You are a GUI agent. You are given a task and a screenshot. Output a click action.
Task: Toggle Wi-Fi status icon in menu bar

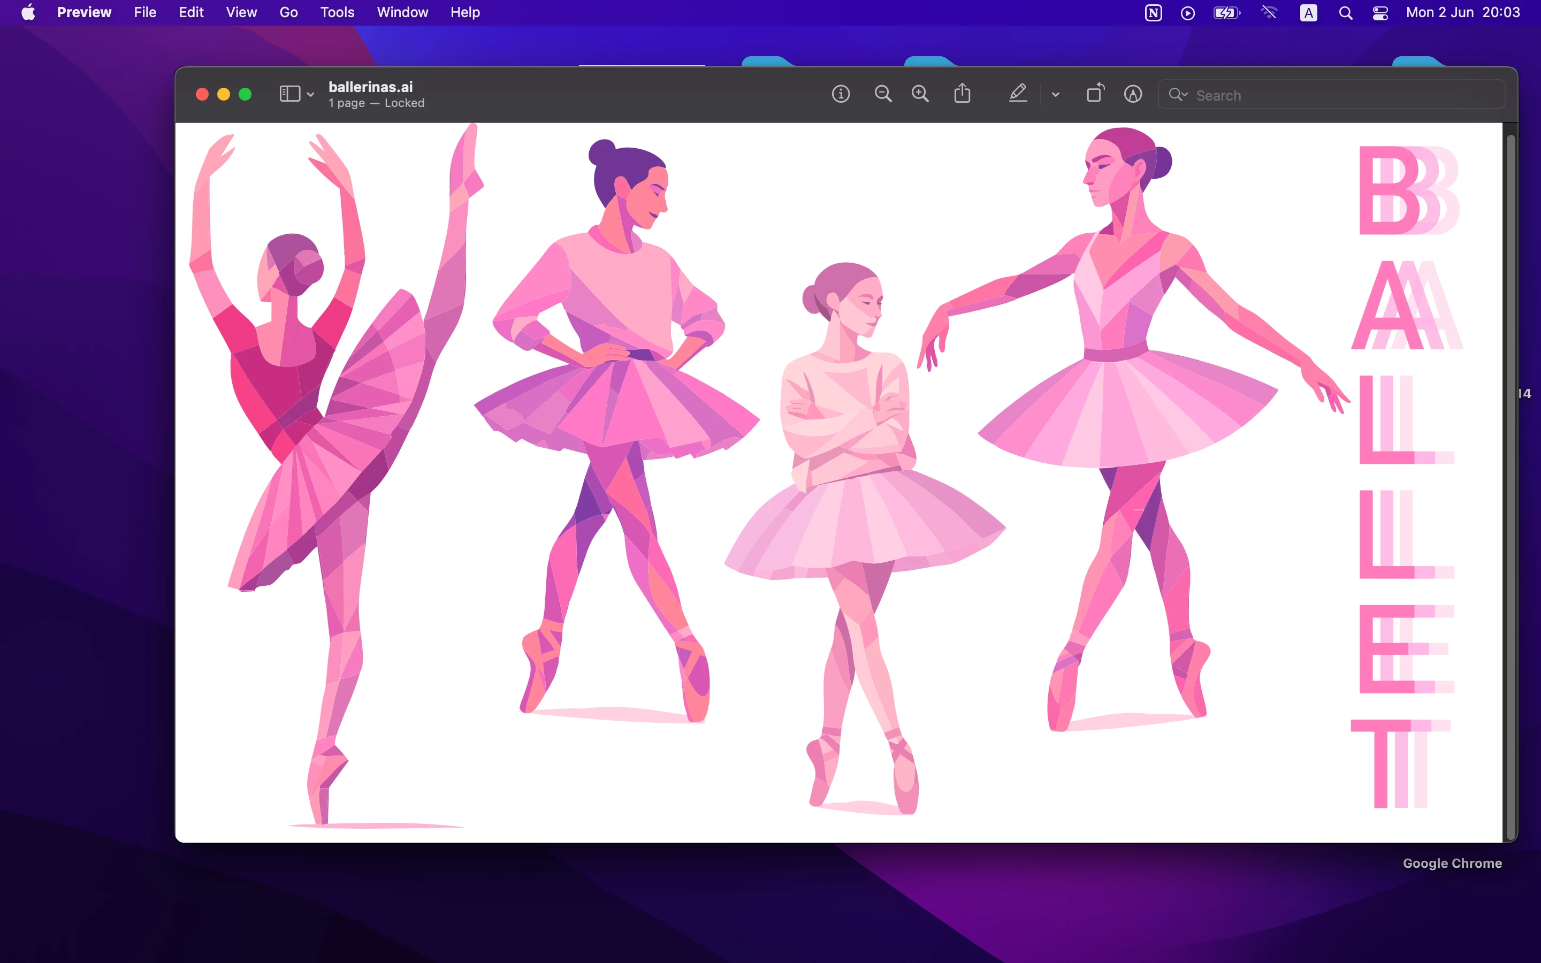pyautogui.click(x=1269, y=13)
